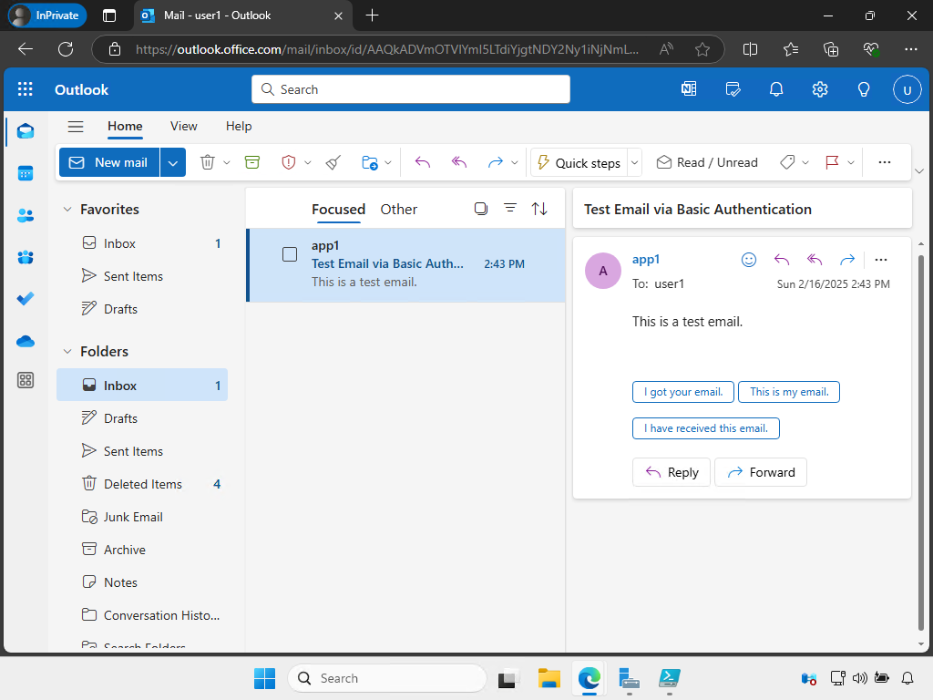Switch to the View ribbon tab
Screen dimensions: 933x700
coord(183,126)
